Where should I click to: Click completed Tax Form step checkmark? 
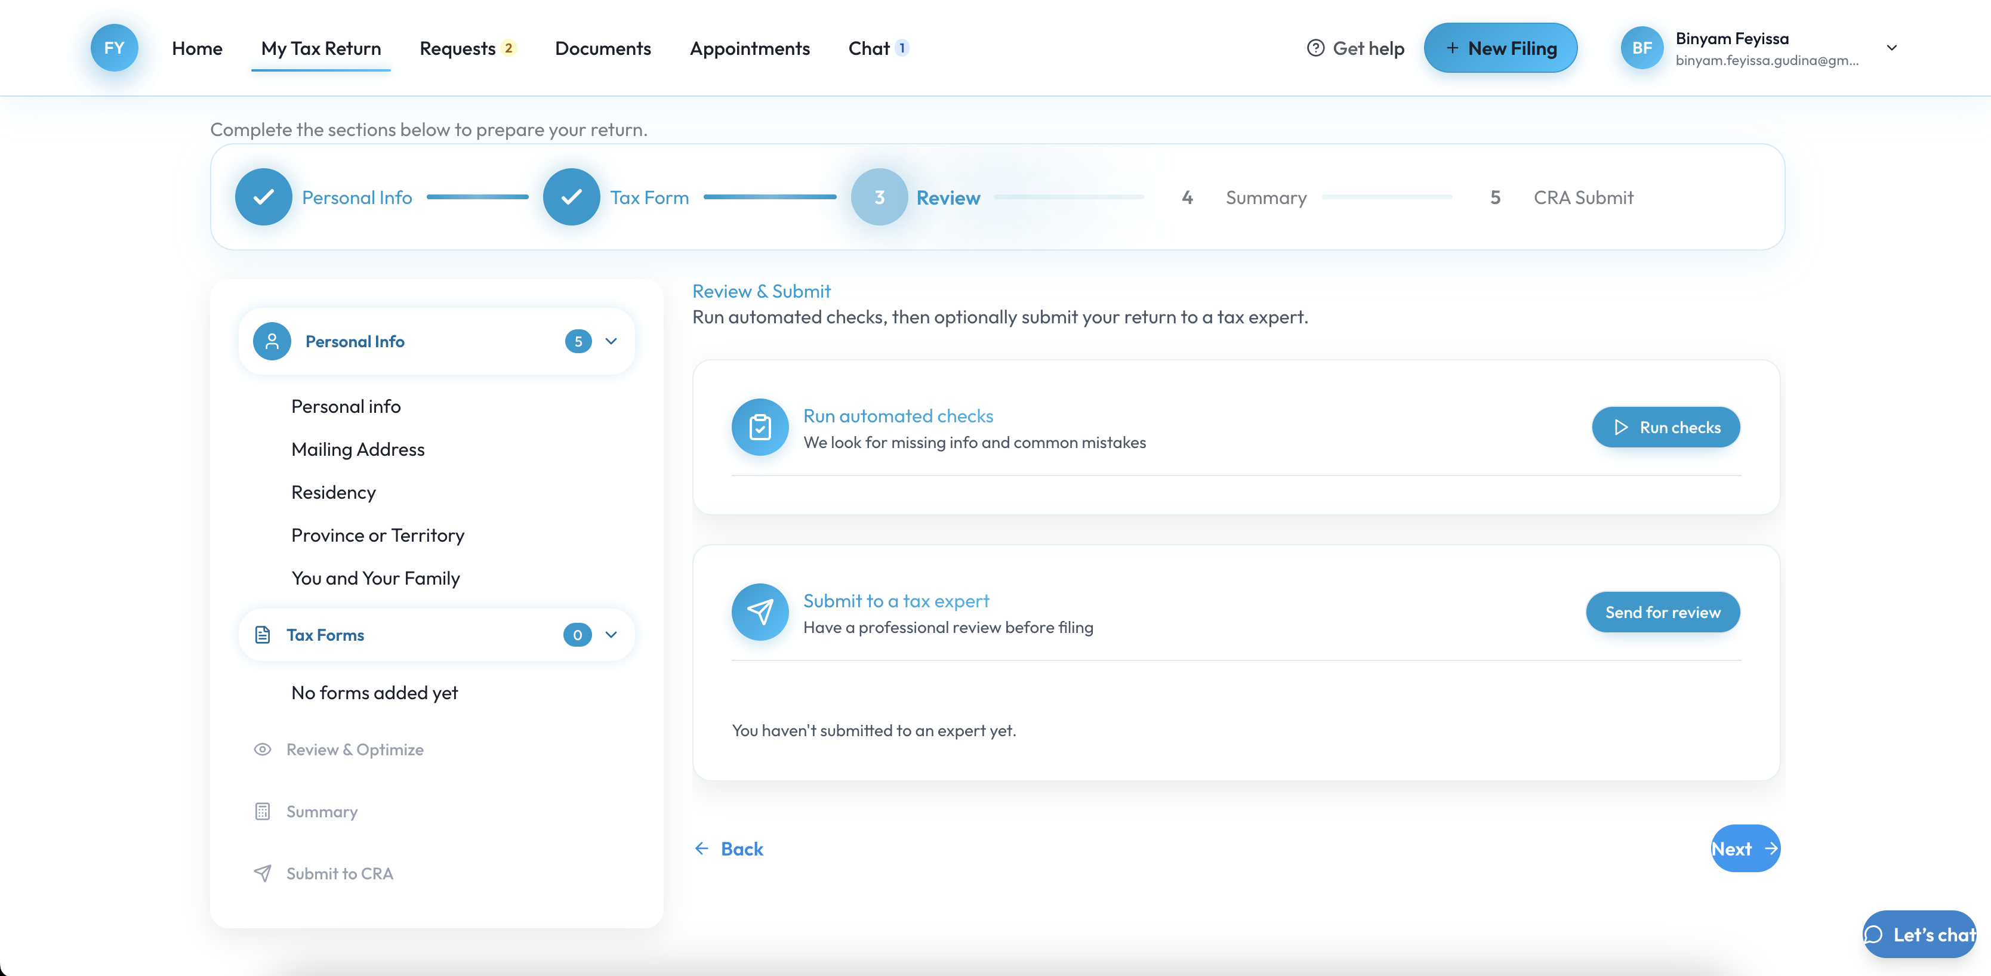pyautogui.click(x=571, y=197)
